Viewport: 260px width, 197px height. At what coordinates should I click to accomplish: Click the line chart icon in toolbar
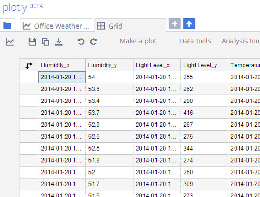(9, 42)
